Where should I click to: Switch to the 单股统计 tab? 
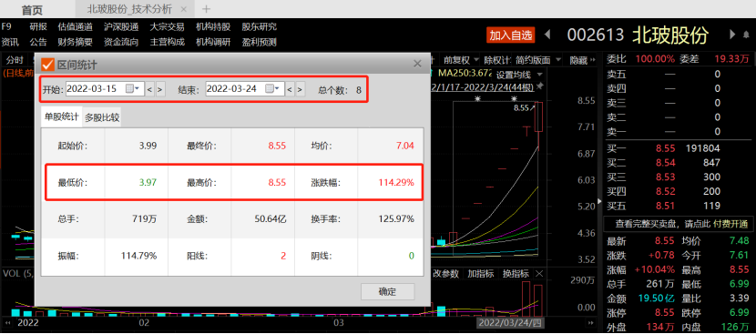[x=62, y=116]
